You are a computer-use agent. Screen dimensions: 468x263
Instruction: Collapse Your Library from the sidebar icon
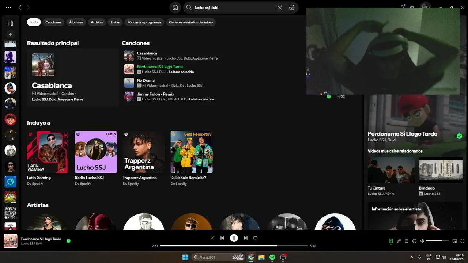[x=10, y=23]
